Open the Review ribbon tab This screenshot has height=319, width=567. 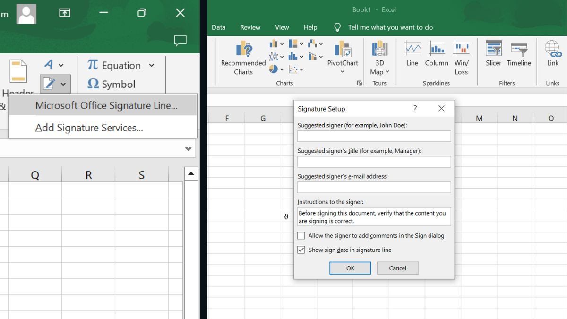pos(250,27)
